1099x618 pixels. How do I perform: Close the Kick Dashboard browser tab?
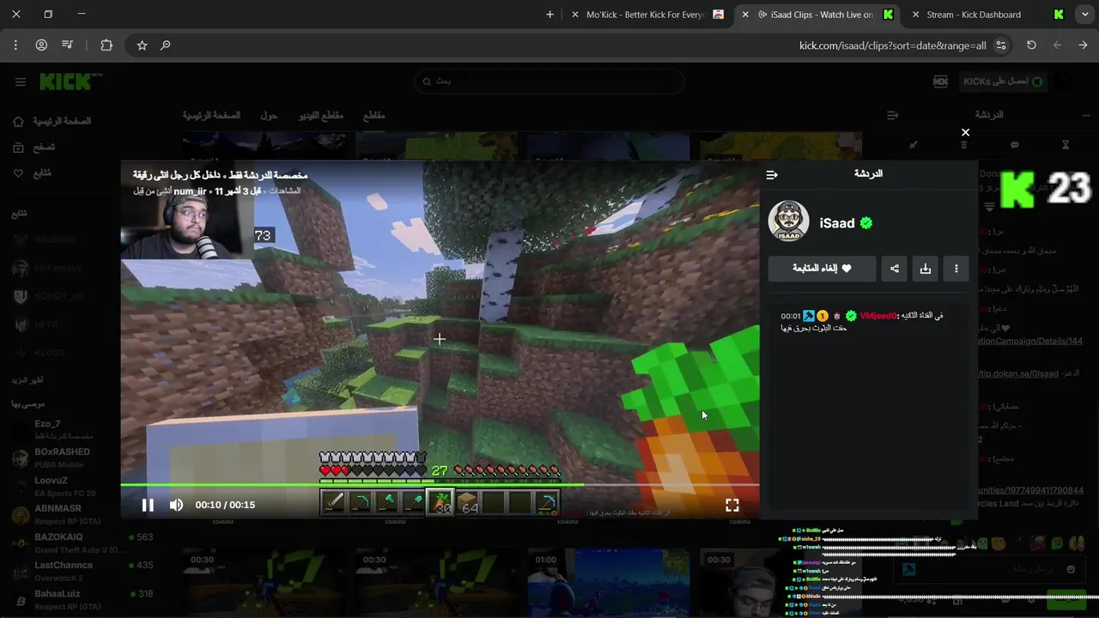915,15
